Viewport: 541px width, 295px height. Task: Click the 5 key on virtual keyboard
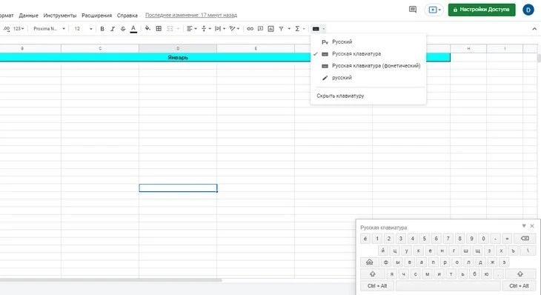click(425, 239)
